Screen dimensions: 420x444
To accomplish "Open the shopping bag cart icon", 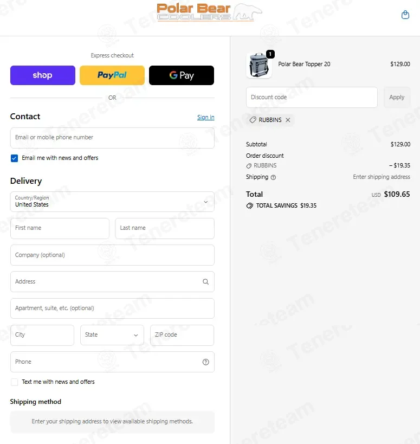I will click(x=405, y=15).
